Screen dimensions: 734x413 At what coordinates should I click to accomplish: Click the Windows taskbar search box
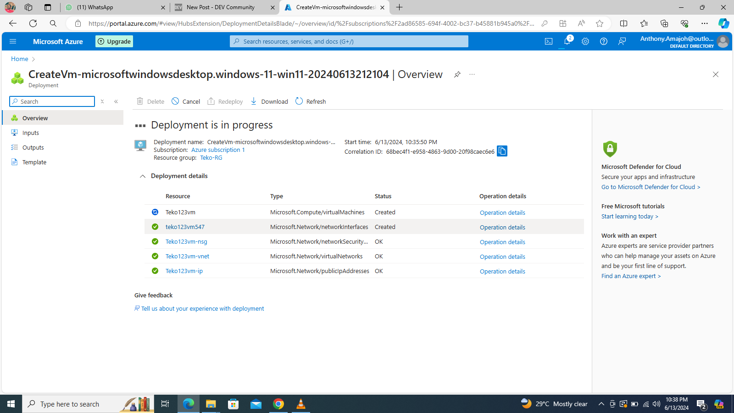coord(88,404)
